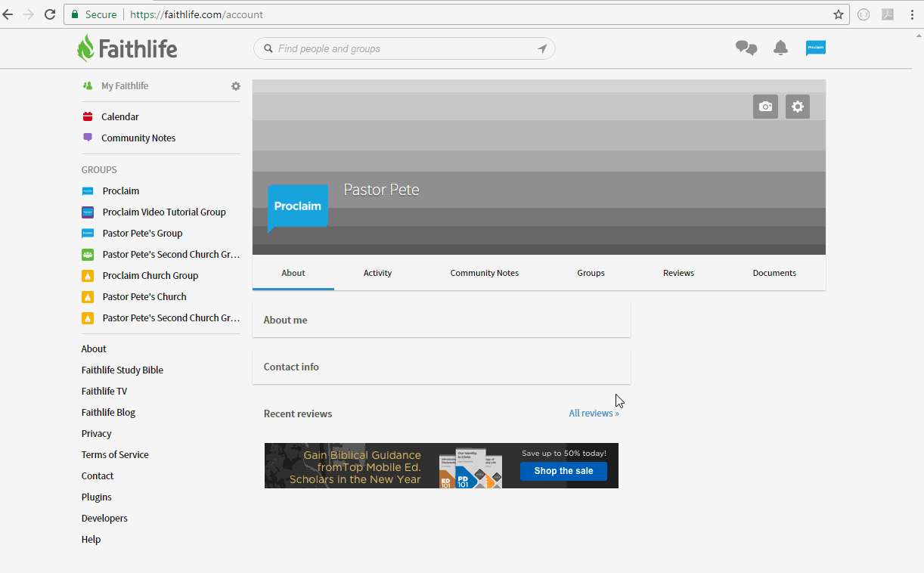The image size is (924, 573).
Task: Click the Contact info section heading
Action: pos(291,367)
